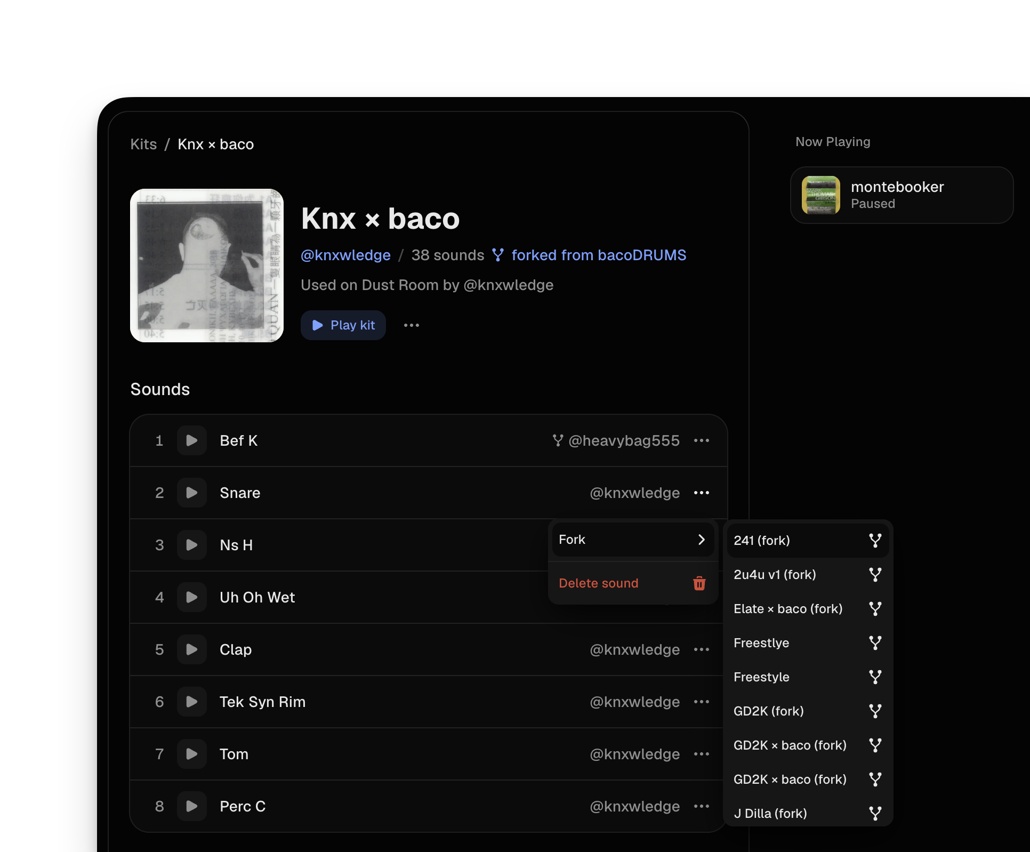Fork sound into Elate × baco (fork)
The width and height of the screenshot is (1030, 852).
[x=808, y=609]
